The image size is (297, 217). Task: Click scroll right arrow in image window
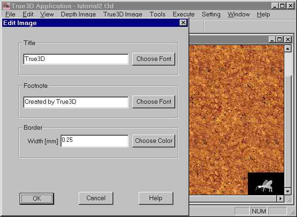pos(280,199)
